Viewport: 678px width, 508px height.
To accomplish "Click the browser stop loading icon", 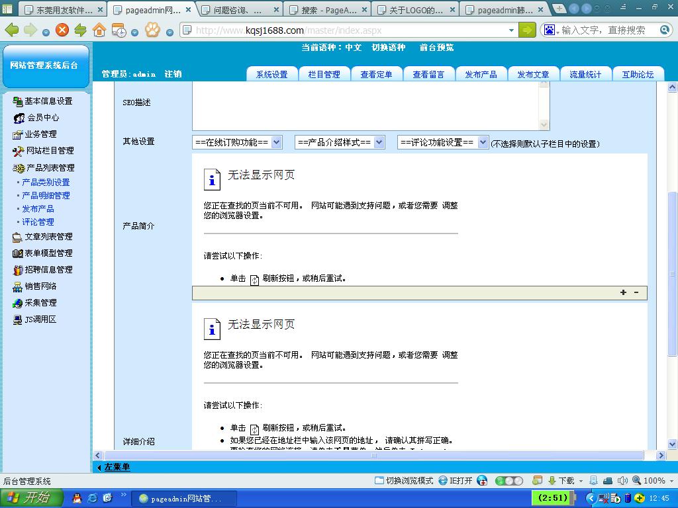I will click(62, 30).
